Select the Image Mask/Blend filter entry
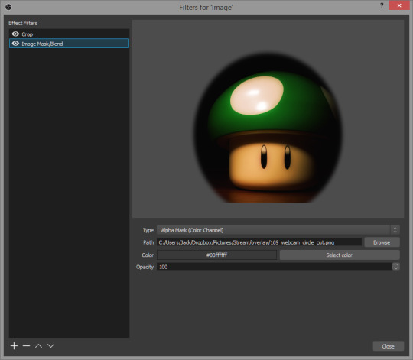The image size is (413, 360). 70,44
